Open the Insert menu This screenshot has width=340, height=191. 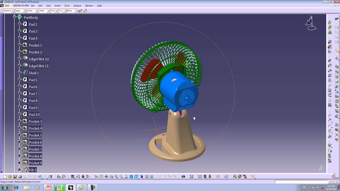click(x=57, y=6)
